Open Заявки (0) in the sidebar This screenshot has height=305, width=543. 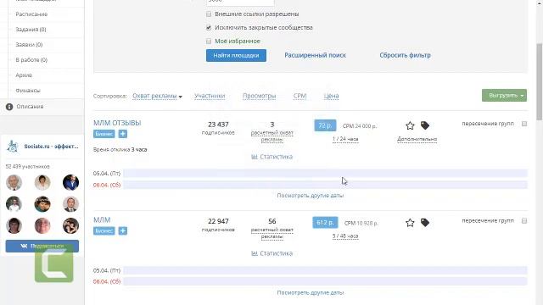coord(29,45)
